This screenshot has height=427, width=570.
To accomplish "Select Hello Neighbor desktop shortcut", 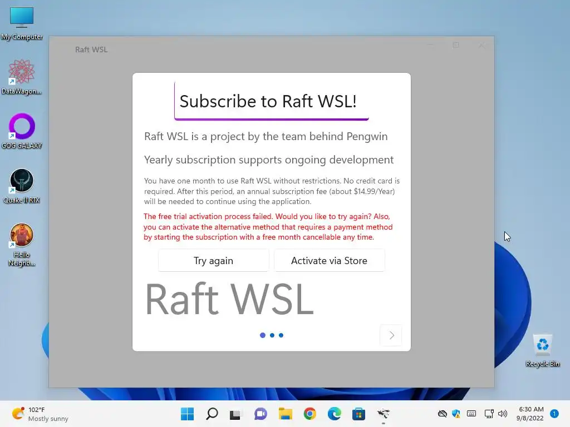I will 22,245.
